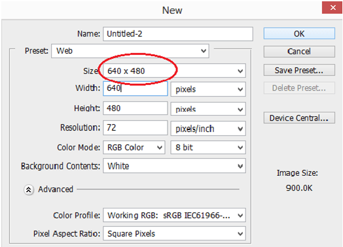Click the Color Mode: label
Image resolution: width=343 pixels, height=247 pixels.
(79, 148)
